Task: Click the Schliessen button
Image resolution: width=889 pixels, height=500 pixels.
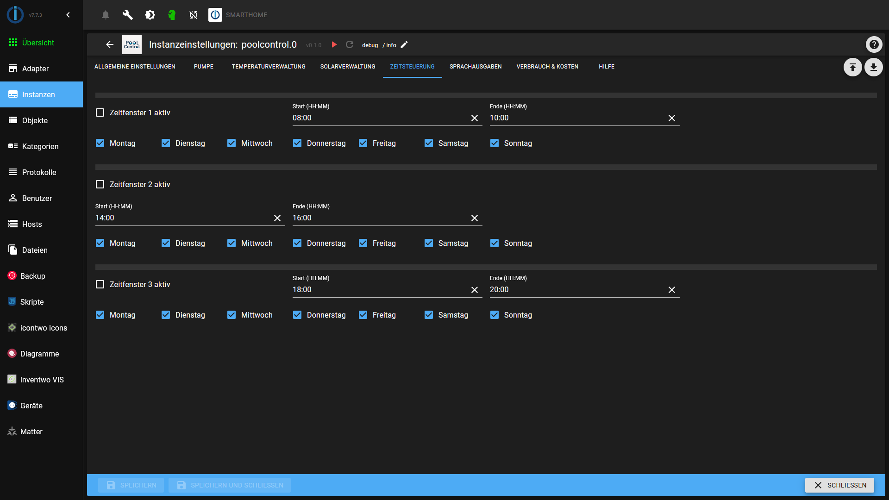Action: [x=839, y=485]
